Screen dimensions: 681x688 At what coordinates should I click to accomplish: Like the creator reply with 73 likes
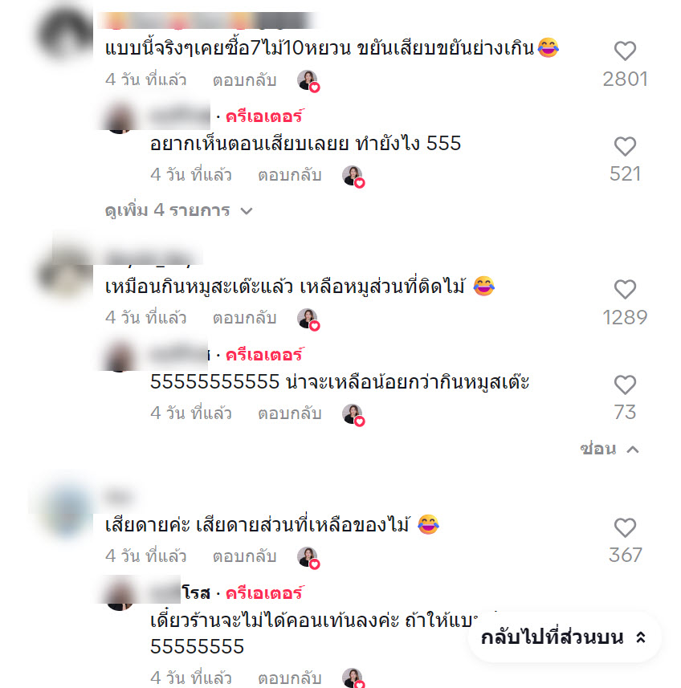click(625, 385)
